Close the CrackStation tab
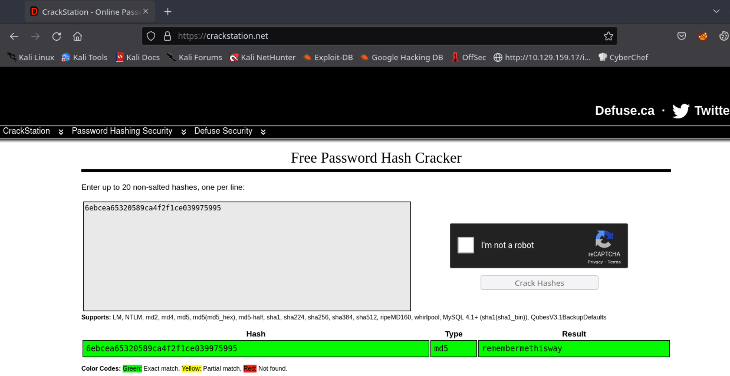730x376 pixels. pyautogui.click(x=146, y=11)
